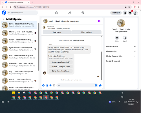Click the conversation list scrollbar
The height and width of the screenshot is (113, 141).
point(39,47)
